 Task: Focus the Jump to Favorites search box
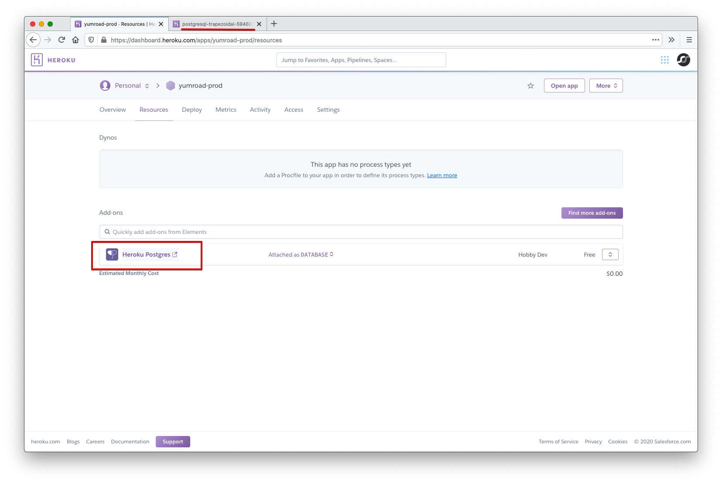coord(361,60)
